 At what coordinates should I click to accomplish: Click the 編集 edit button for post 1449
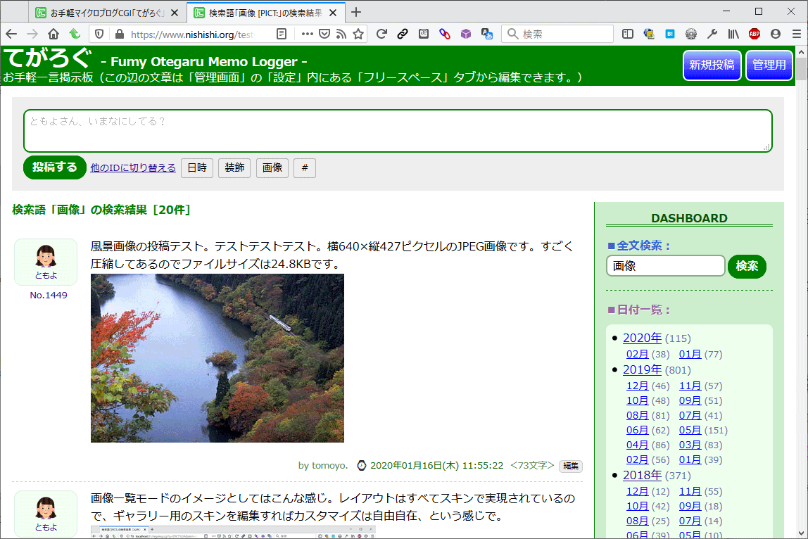570,466
